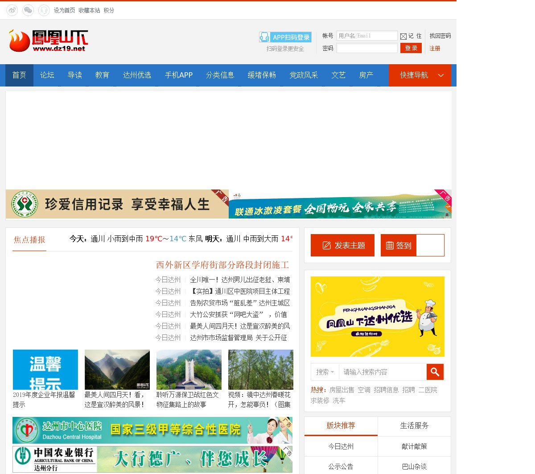Screen dimensions: 535x474
Task: Click the WeChat icon in top bar
Action: (28, 10)
